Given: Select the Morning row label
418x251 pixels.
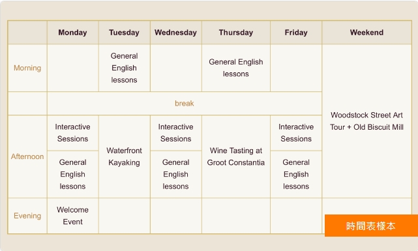Looking at the screenshot, I should pyautogui.click(x=27, y=68).
